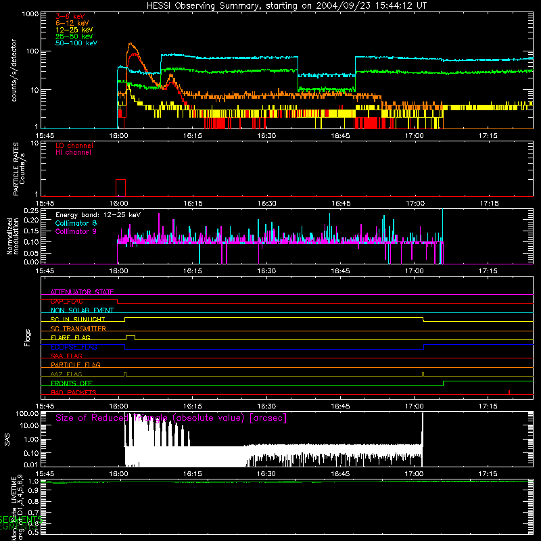Screen dimensions: 541x541
Task: Click the Normalized modulation axis label
Action: click(x=13, y=236)
